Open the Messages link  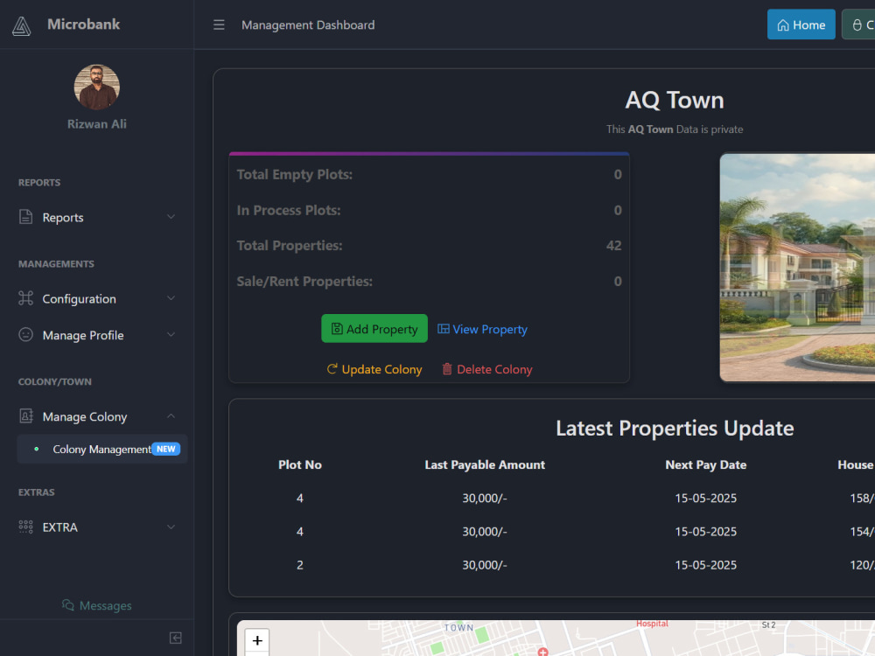(97, 605)
